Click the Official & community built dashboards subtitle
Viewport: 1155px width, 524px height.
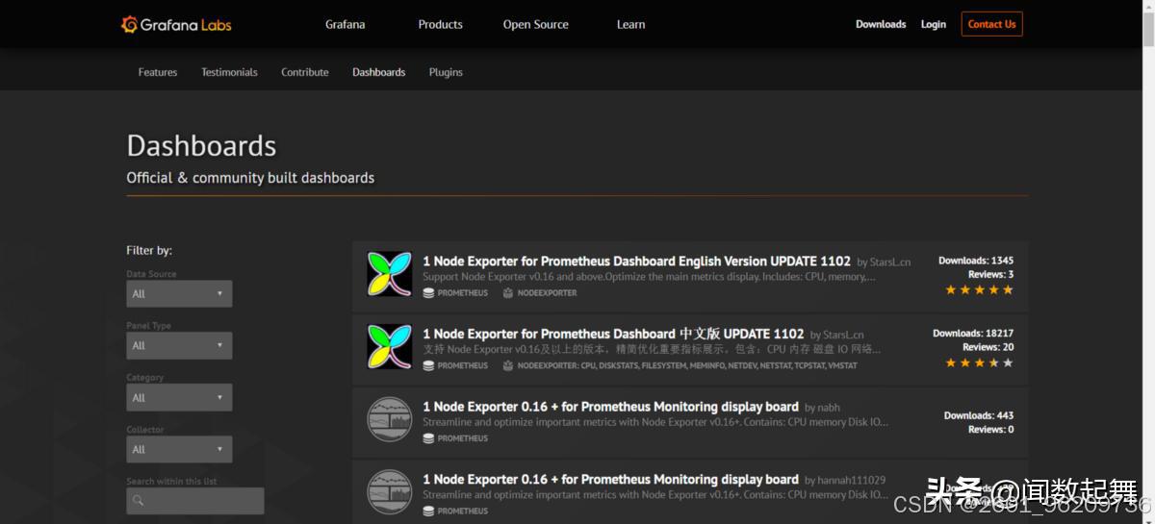coord(250,178)
